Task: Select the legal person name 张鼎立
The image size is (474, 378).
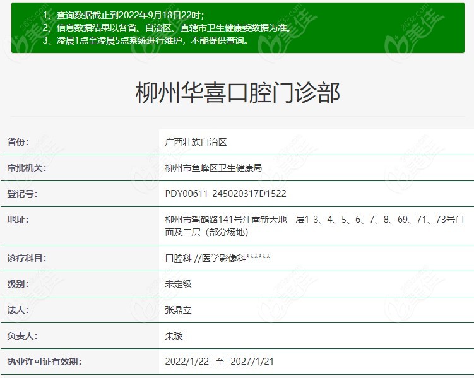Action: pos(178,310)
